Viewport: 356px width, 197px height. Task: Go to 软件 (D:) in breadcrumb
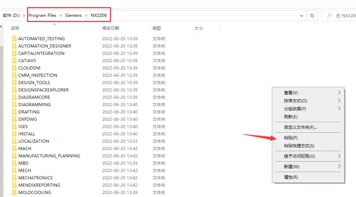pos(11,15)
